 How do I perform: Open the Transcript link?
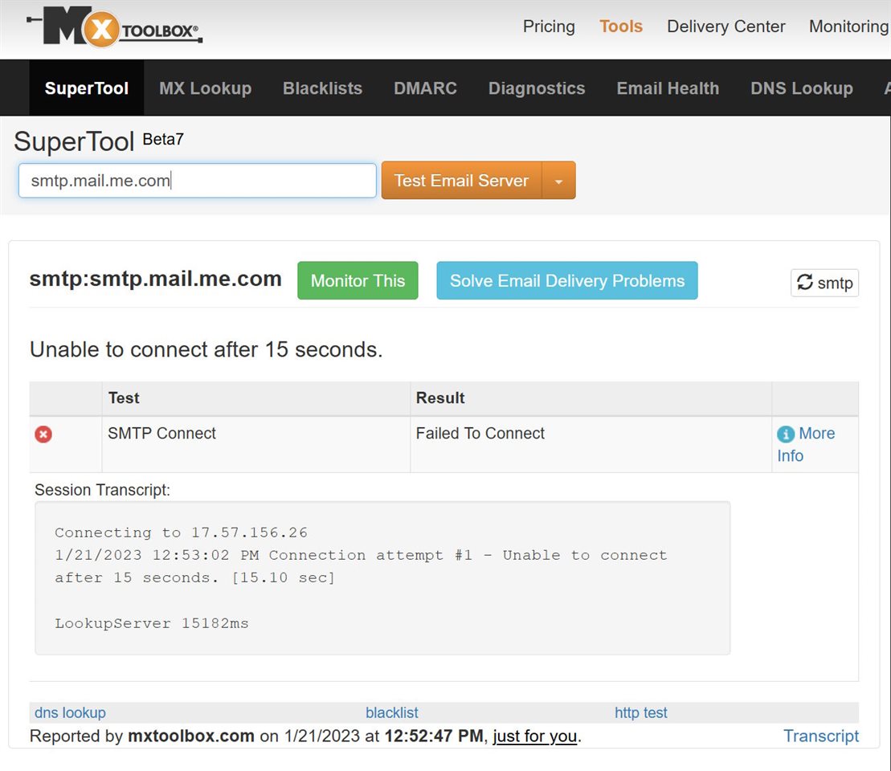(x=821, y=736)
